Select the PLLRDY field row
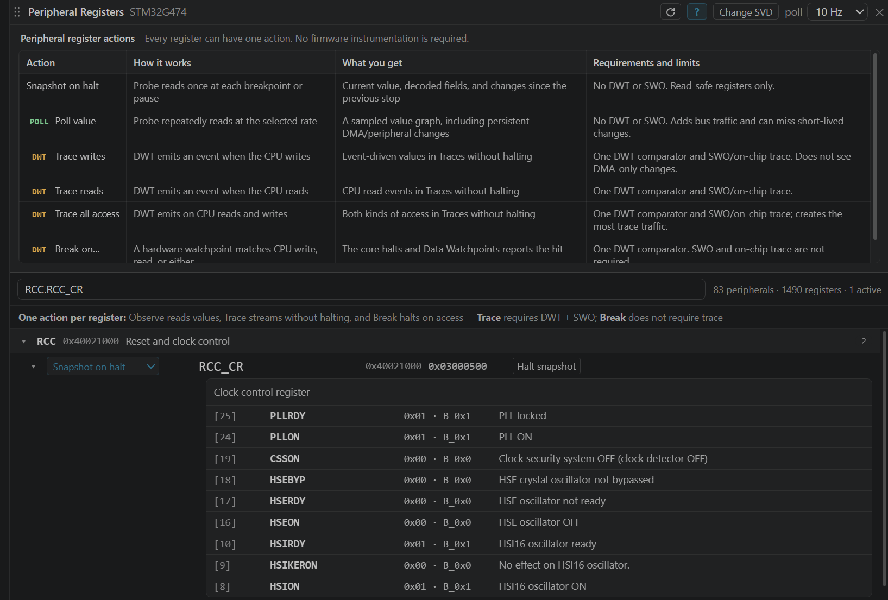The width and height of the screenshot is (888, 600). tap(539, 416)
